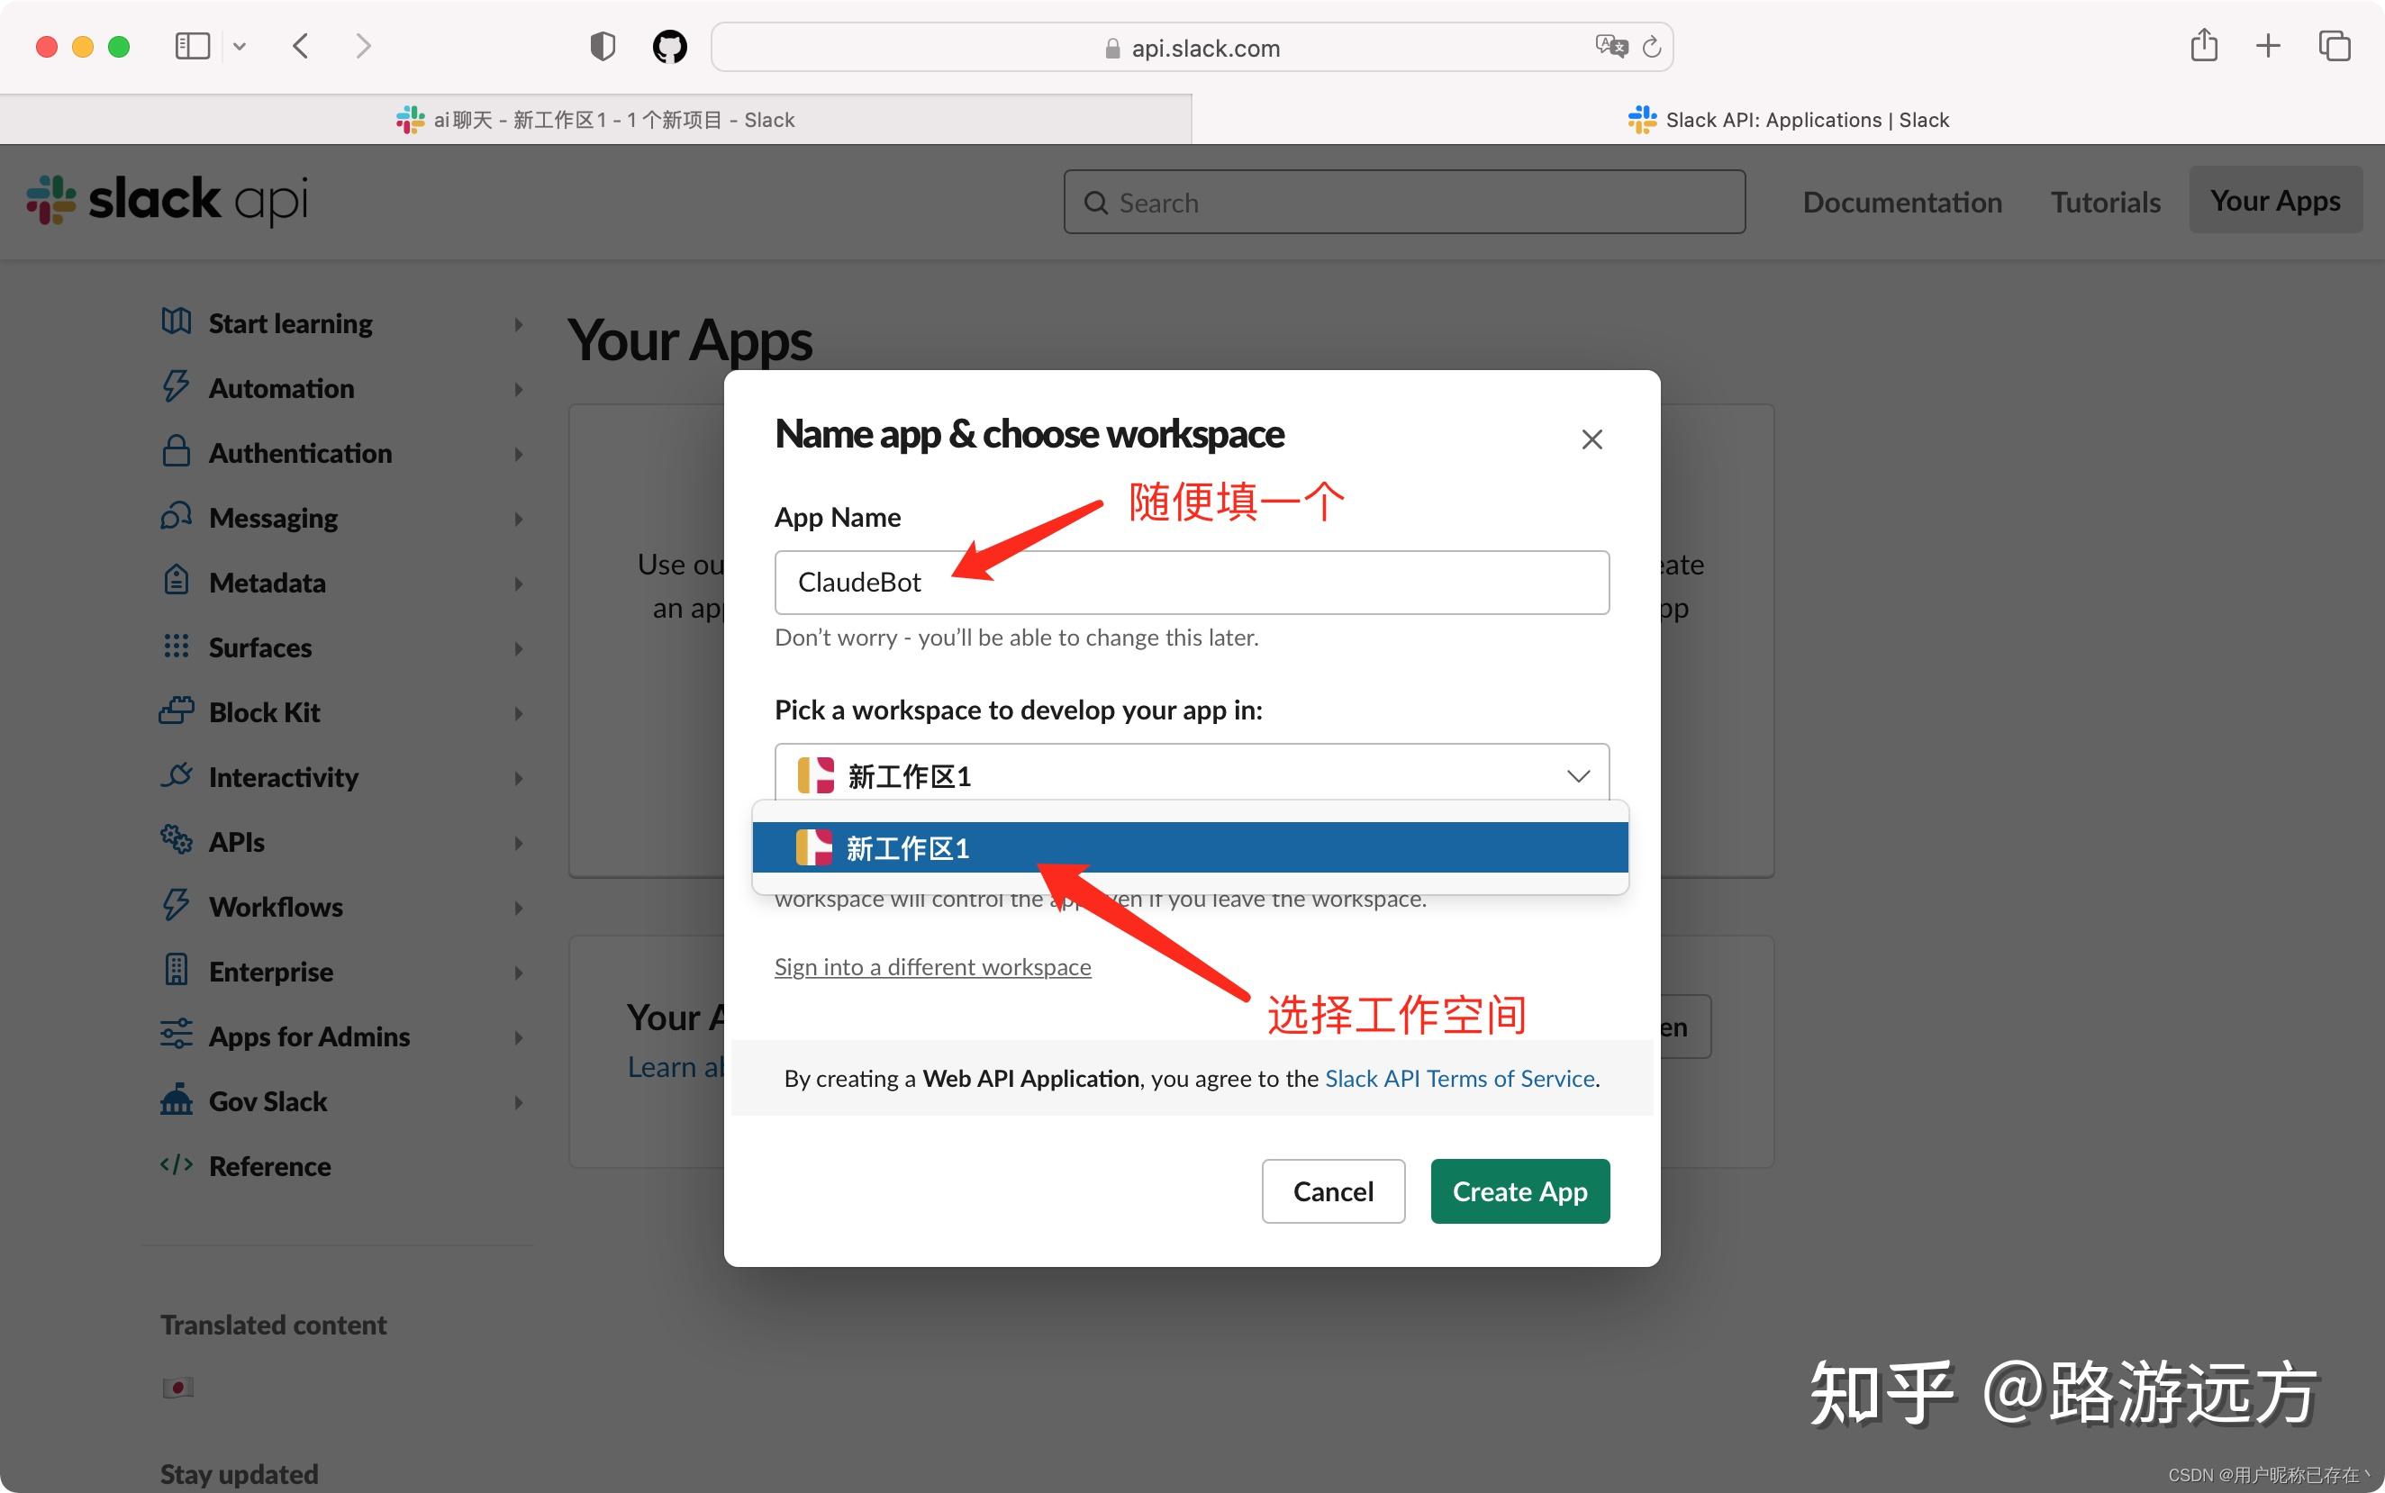Toggle the Safari sidebar icon
The width and height of the screenshot is (2385, 1493).
193,47
